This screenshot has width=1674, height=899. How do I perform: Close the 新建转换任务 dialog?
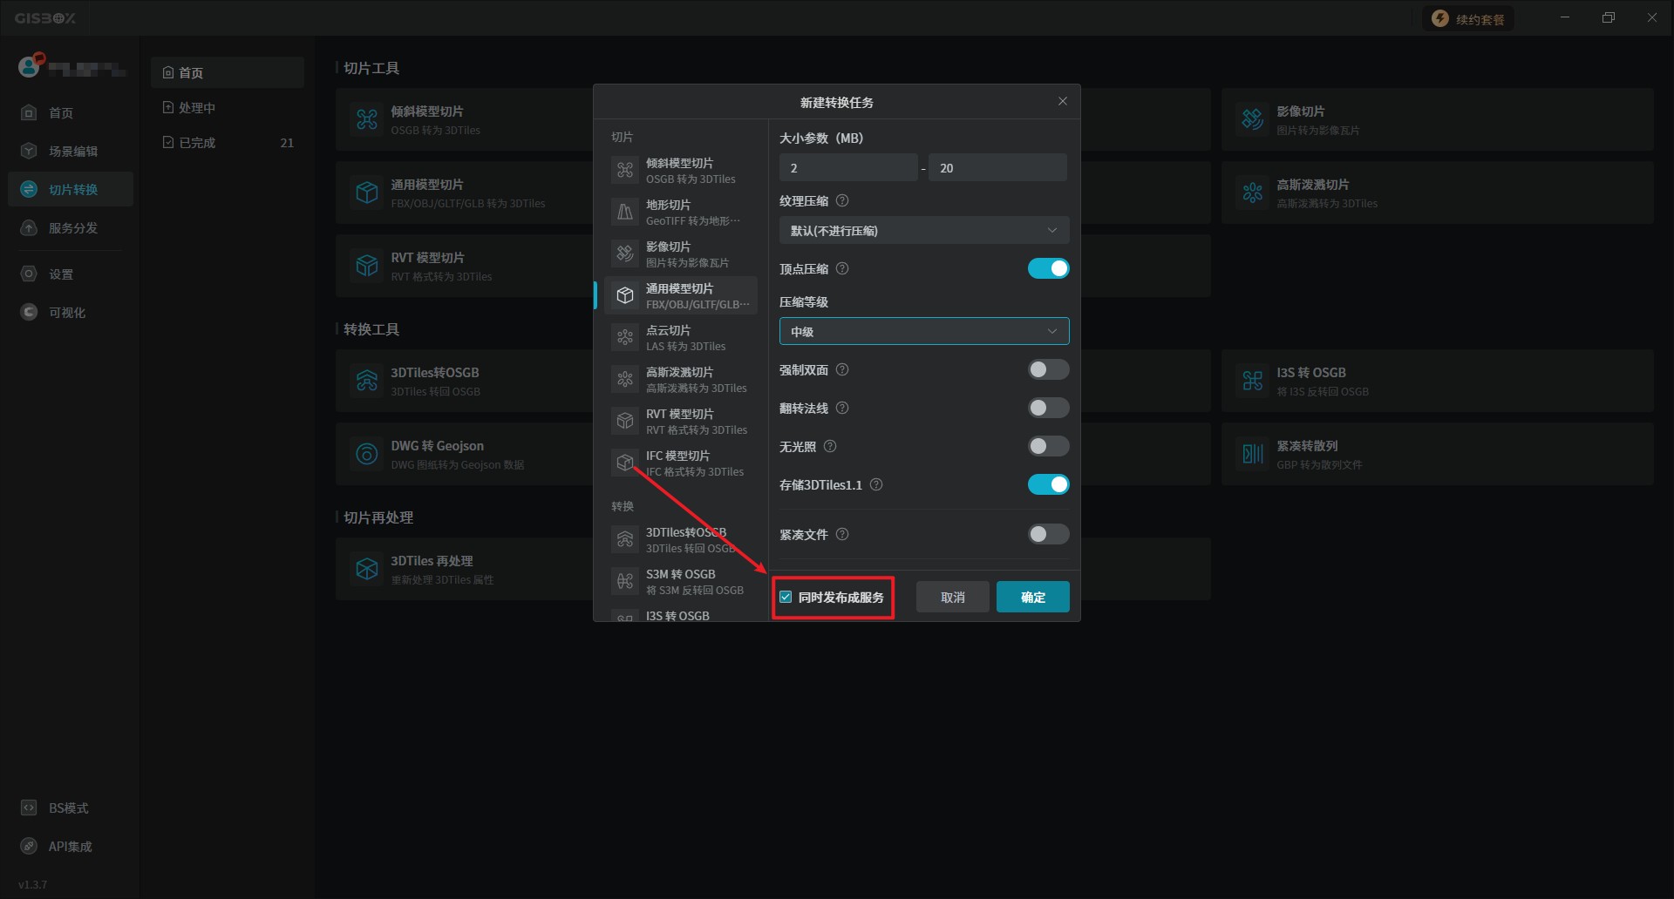(1062, 102)
